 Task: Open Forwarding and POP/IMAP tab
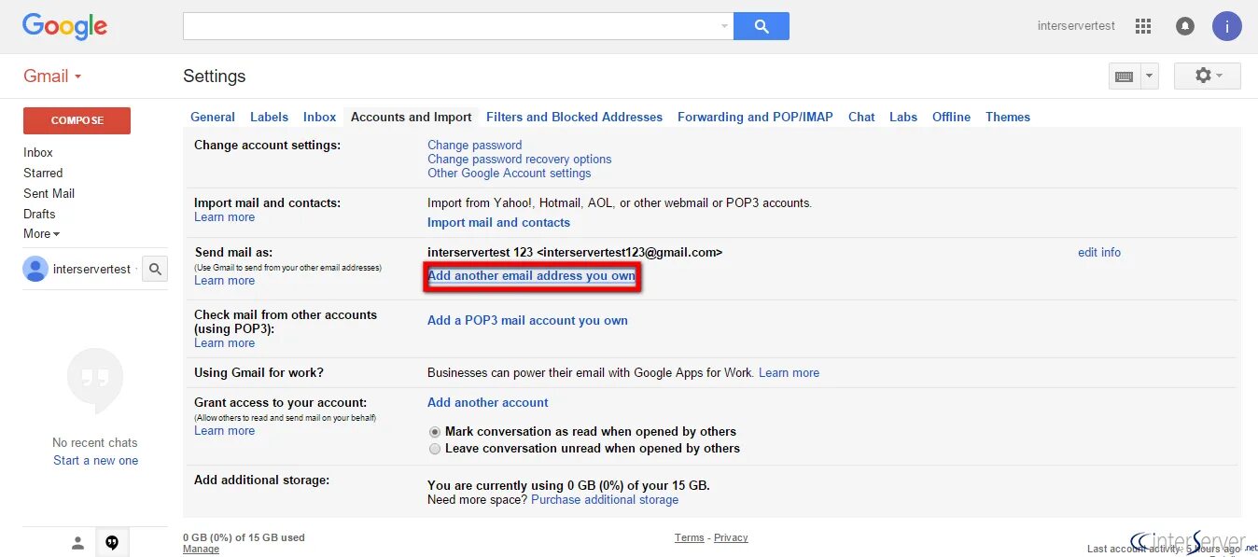click(755, 117)
